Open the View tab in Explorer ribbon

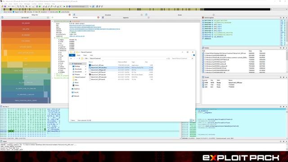[x=91, y=55]
